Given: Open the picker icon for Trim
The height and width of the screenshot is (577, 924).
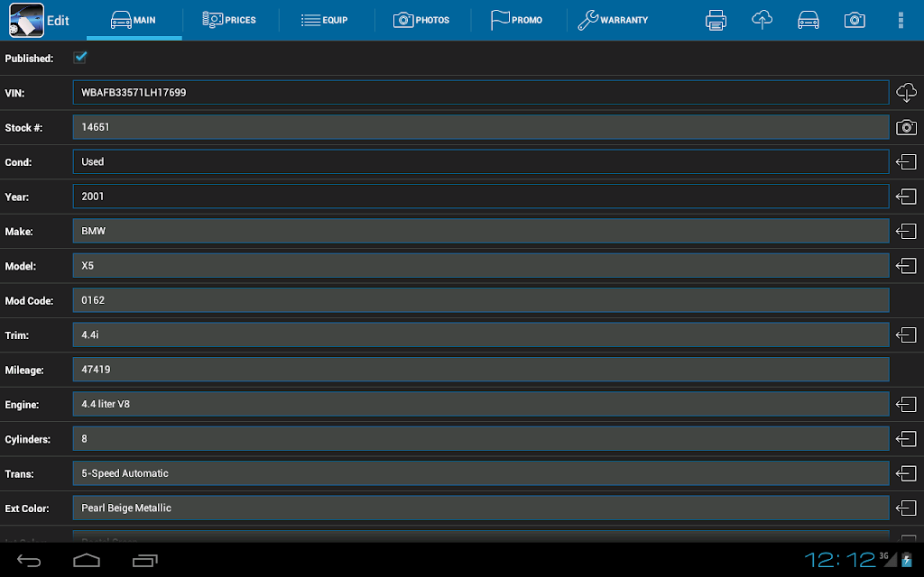Looking at the screenshot, I should tap(906, 335).
